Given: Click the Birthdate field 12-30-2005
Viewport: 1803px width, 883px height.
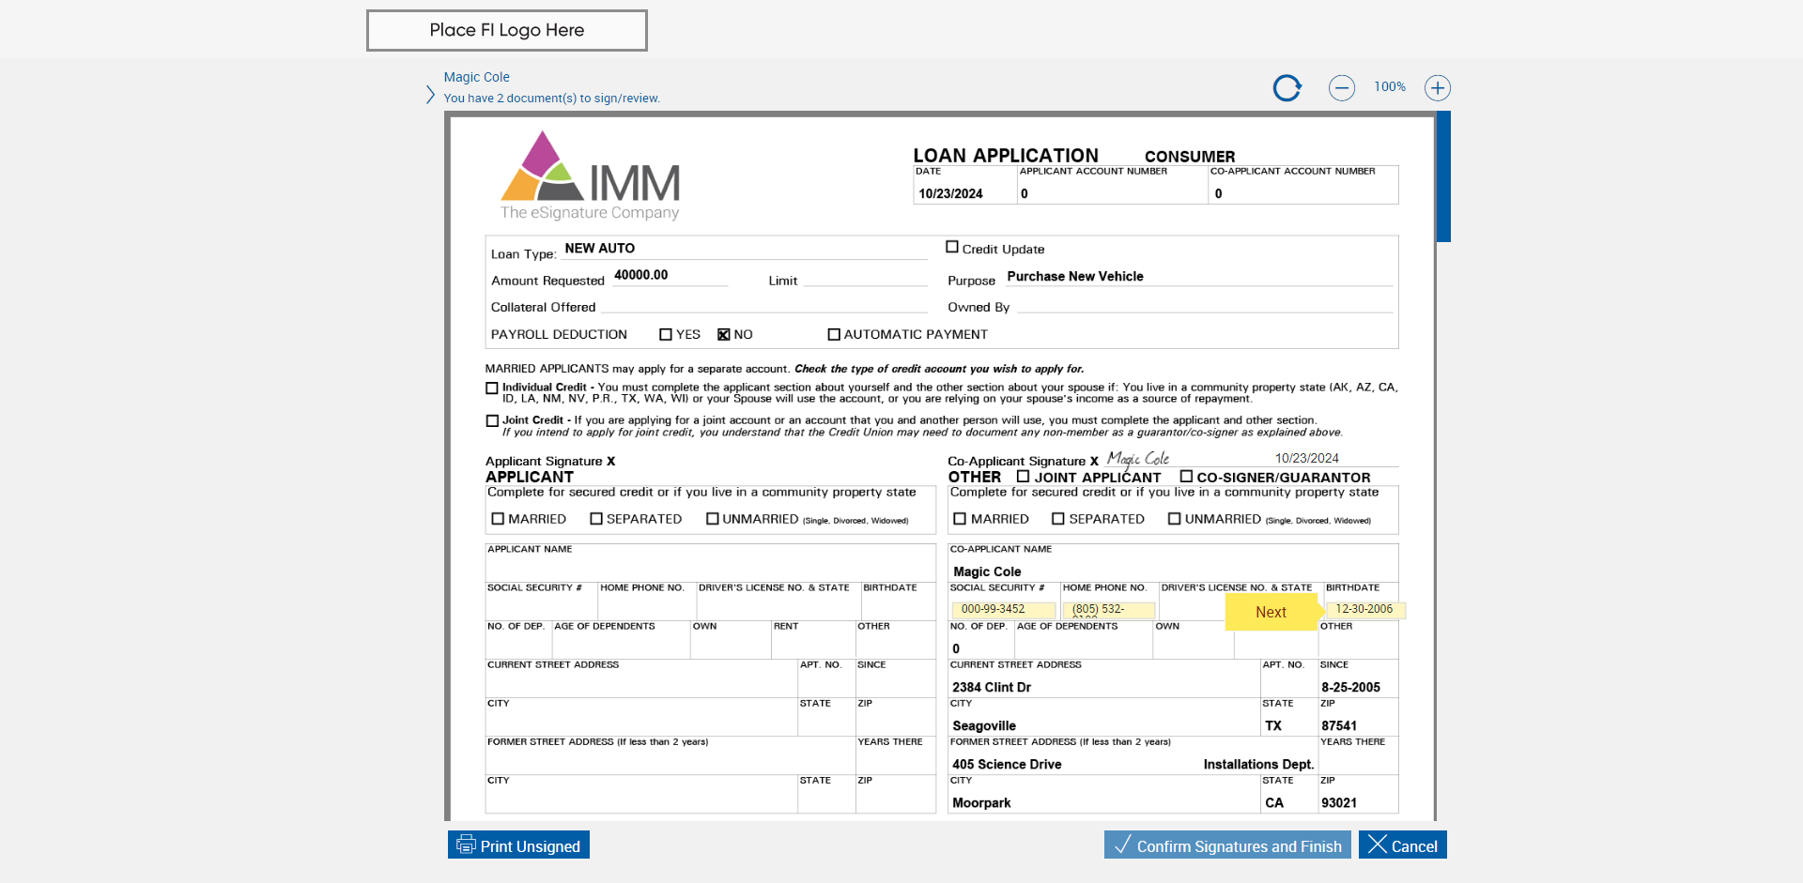Looking at the screenshot, I should (1365, 609).
